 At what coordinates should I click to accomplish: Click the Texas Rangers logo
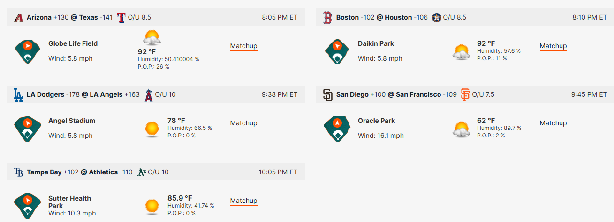click(x=121, y=17)
